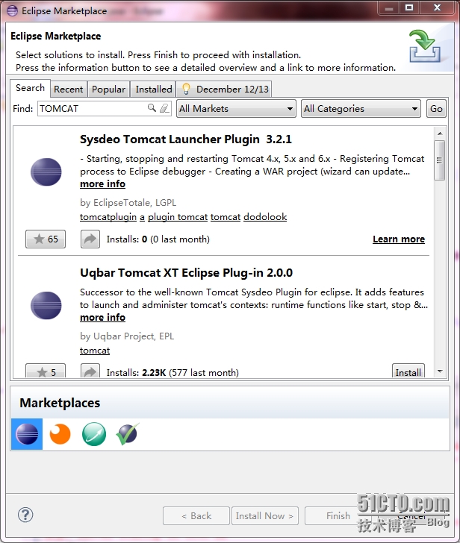Click the search magnifier icon in Find field
The image size is (460, 543).
(152, 107)
